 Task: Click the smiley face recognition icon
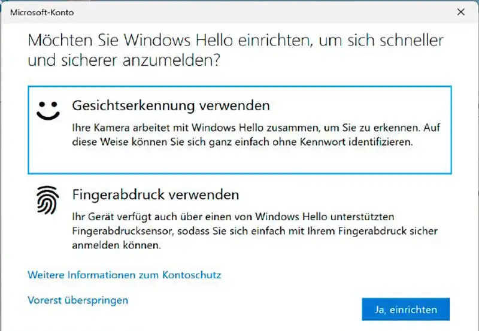[48, 111]
